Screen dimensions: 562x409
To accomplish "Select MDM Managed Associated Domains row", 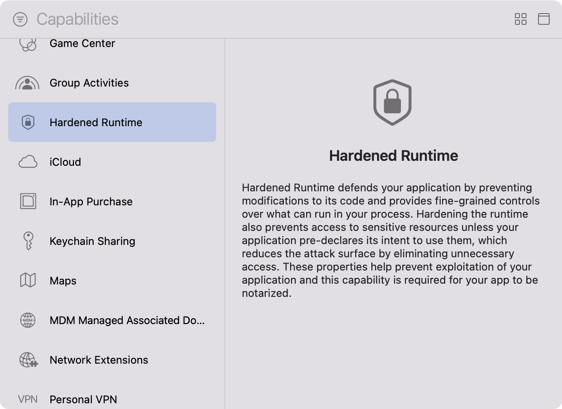I will click(112, 320).
